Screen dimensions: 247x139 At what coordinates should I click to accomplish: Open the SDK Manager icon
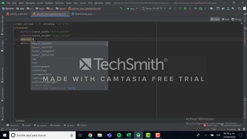[233, 8]
